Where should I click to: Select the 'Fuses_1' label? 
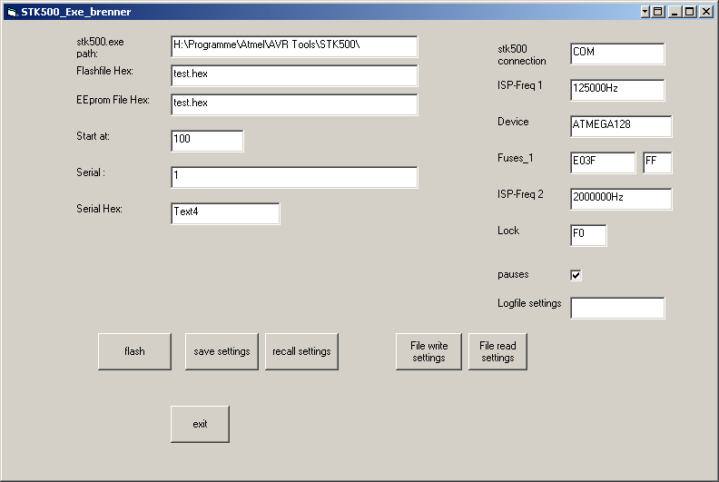(515, 158)
